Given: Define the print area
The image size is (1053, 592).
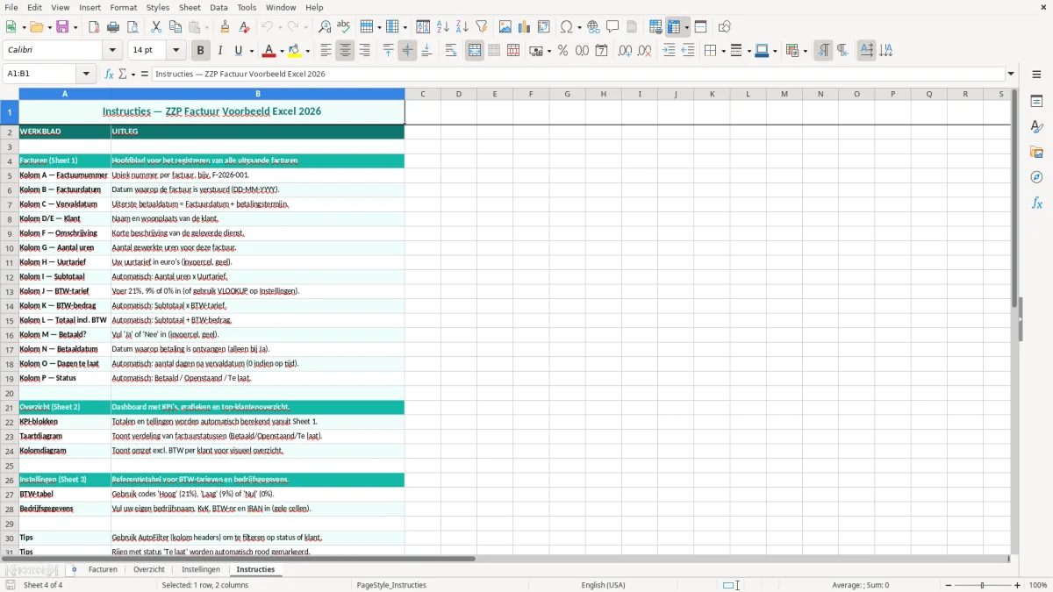Looking at the screenshot, I should click(x=655, y=27).
